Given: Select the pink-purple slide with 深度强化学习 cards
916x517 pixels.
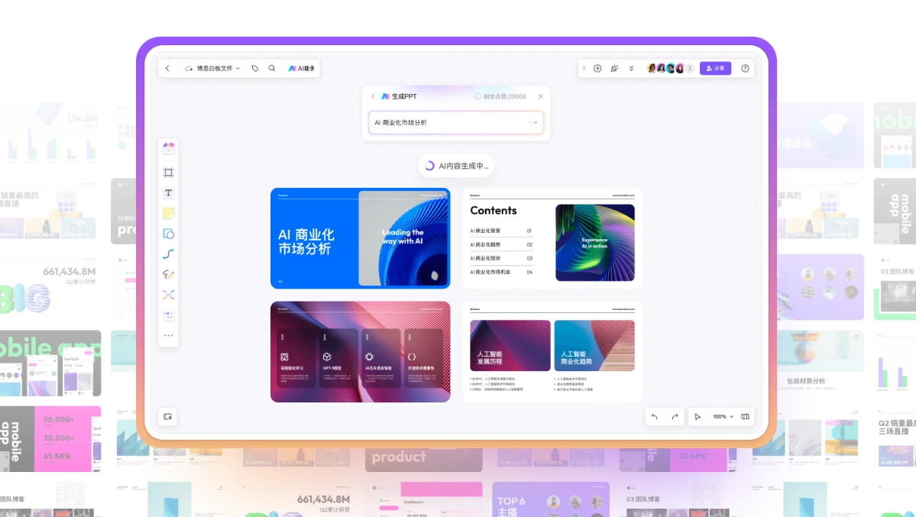Looking at the screenshot, I should [x=361, y=352].
